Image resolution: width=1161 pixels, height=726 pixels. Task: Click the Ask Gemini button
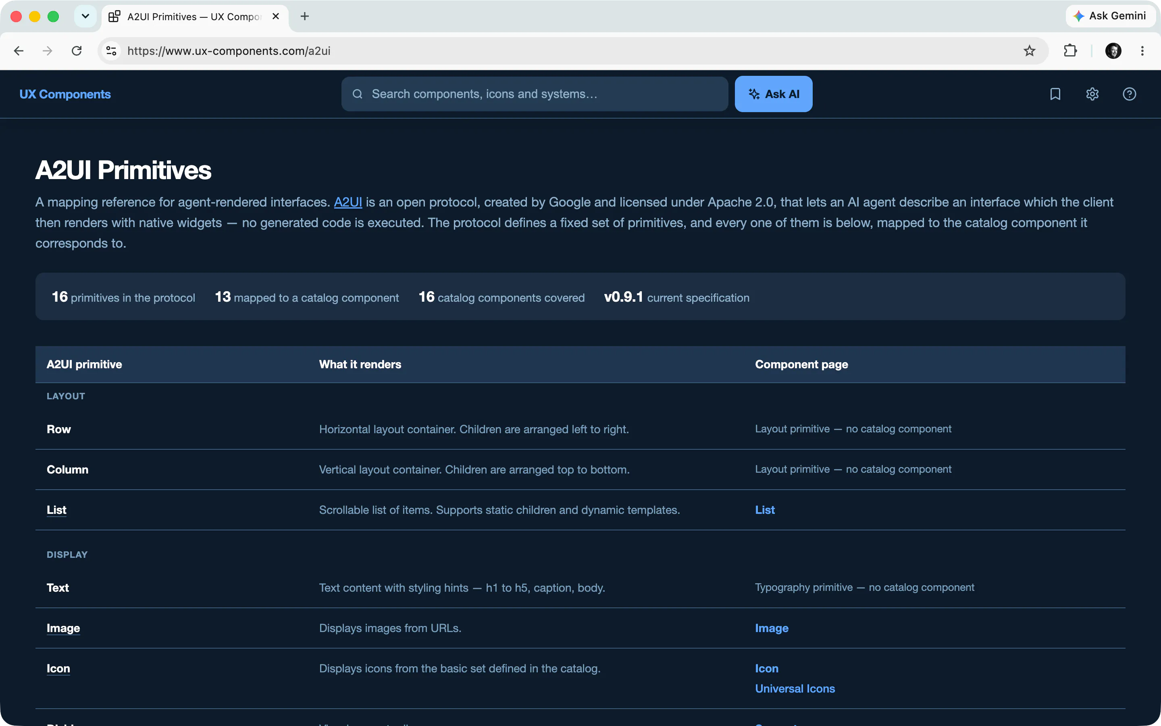1110,16
